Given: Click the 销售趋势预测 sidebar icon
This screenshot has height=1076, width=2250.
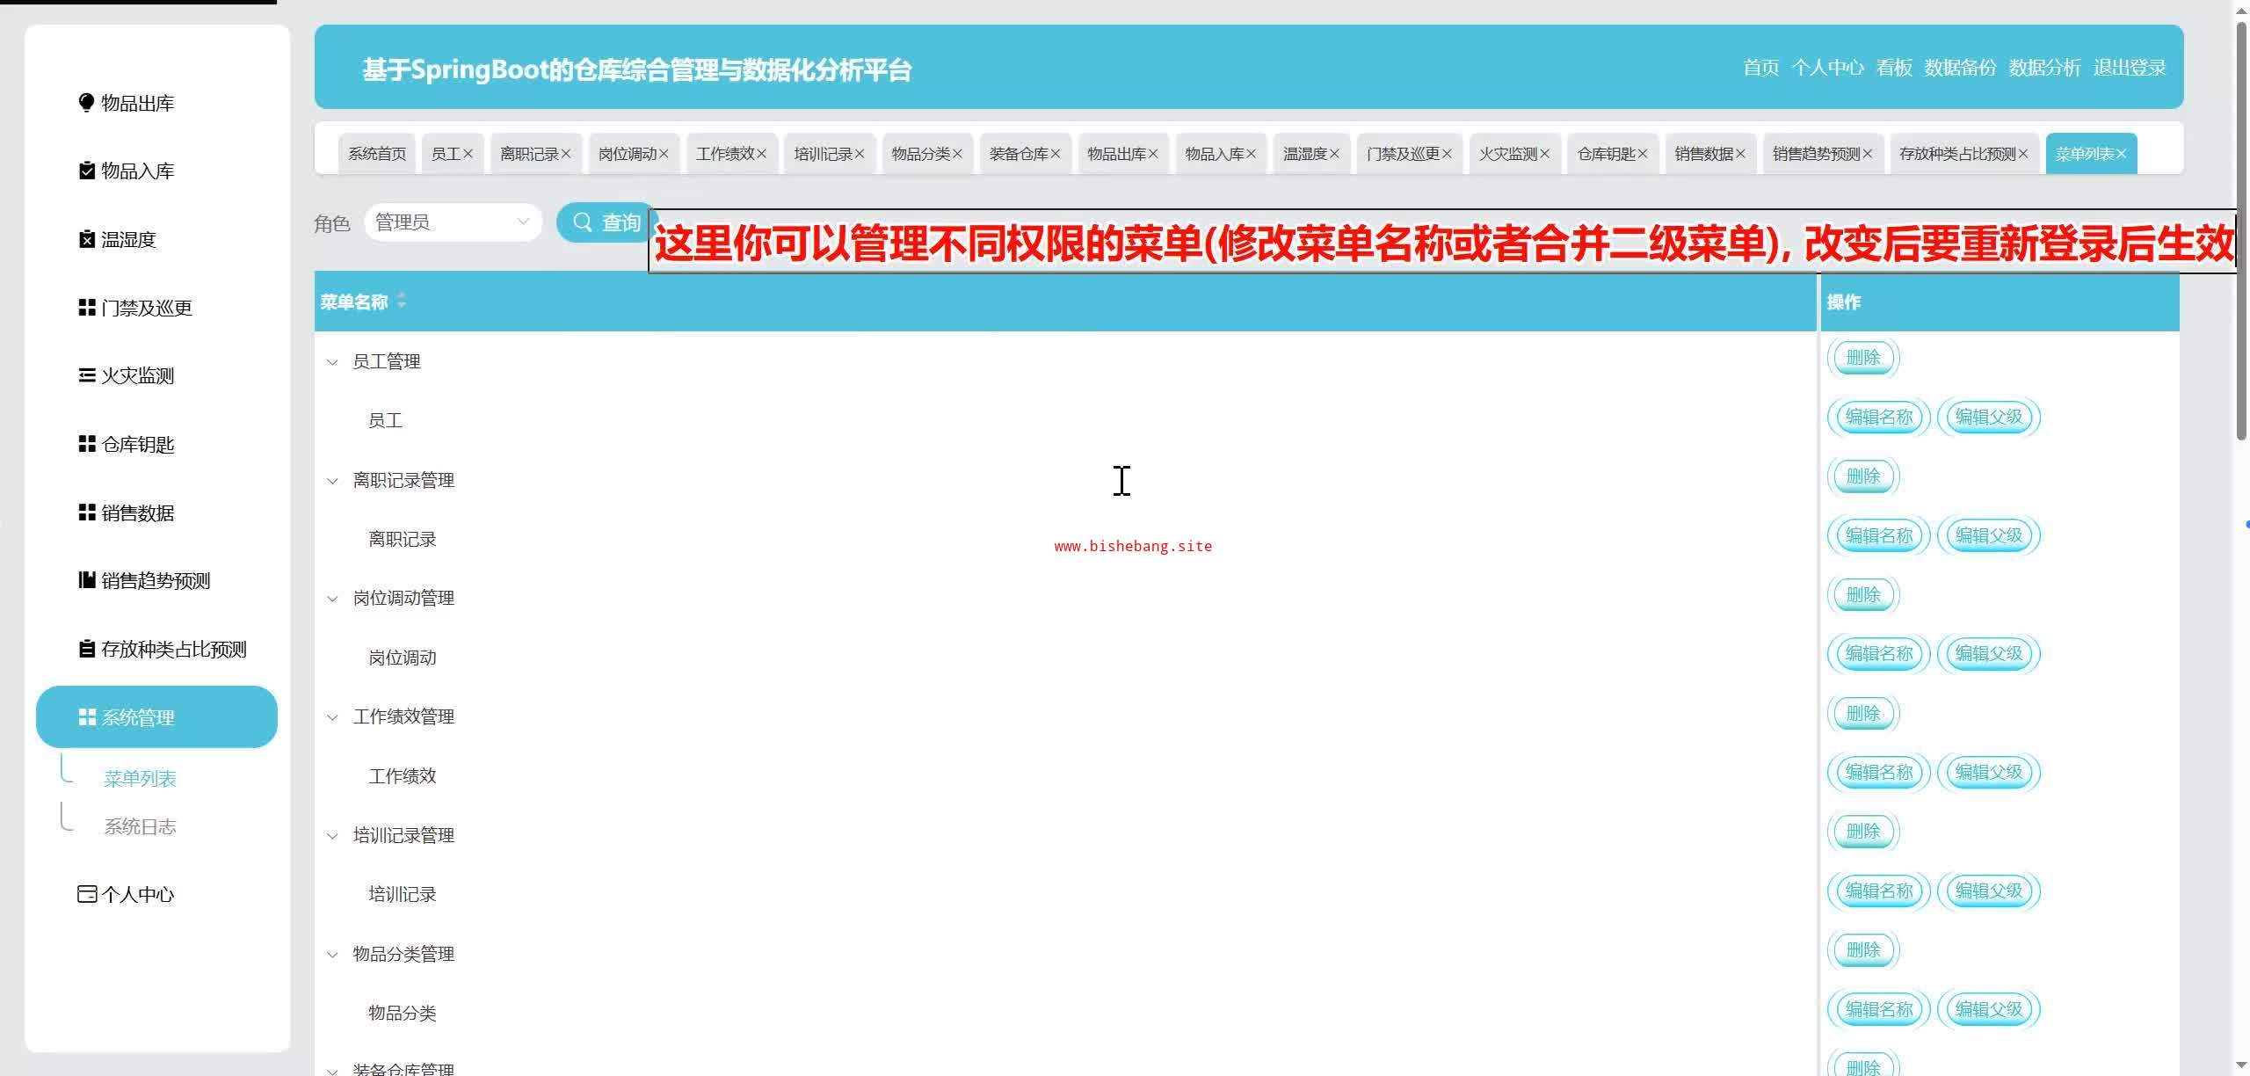Looking at the screenshot, I should [86, 580].
